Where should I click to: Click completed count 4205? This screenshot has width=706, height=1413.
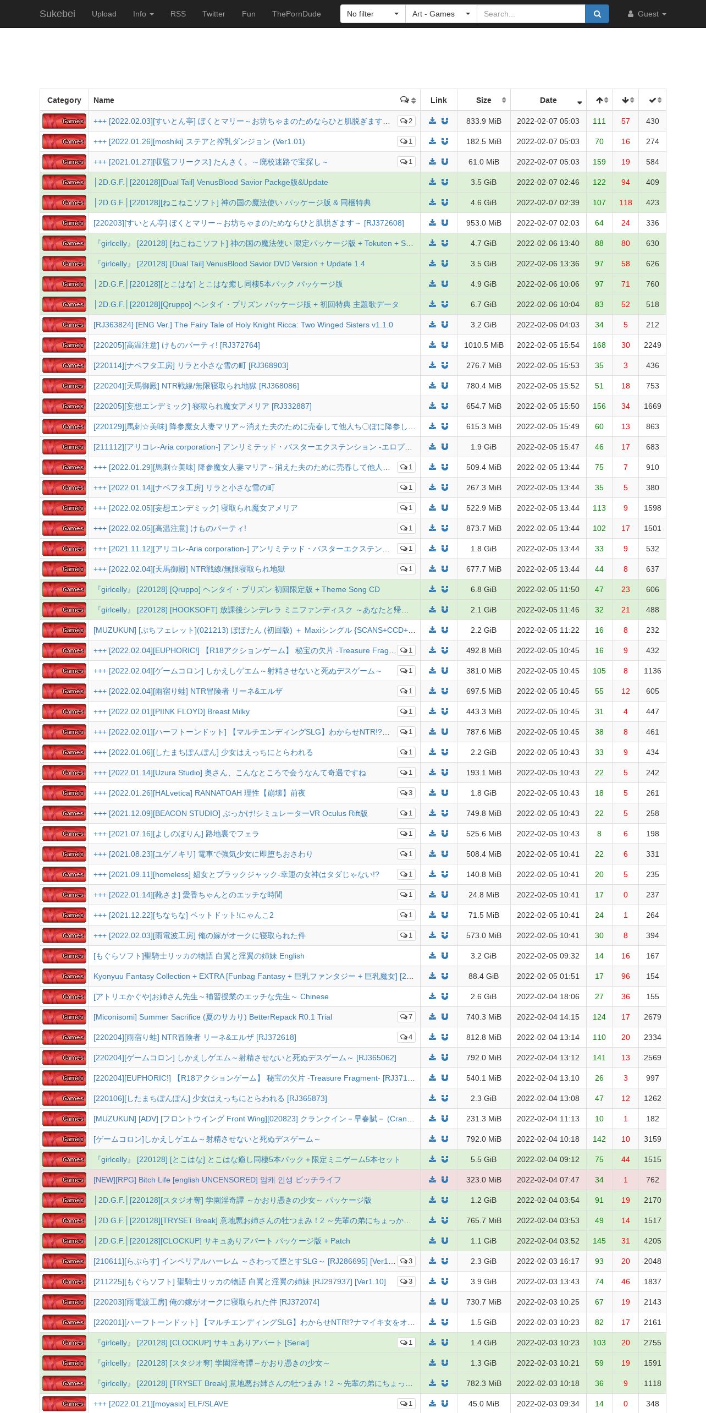[652, 1241]
